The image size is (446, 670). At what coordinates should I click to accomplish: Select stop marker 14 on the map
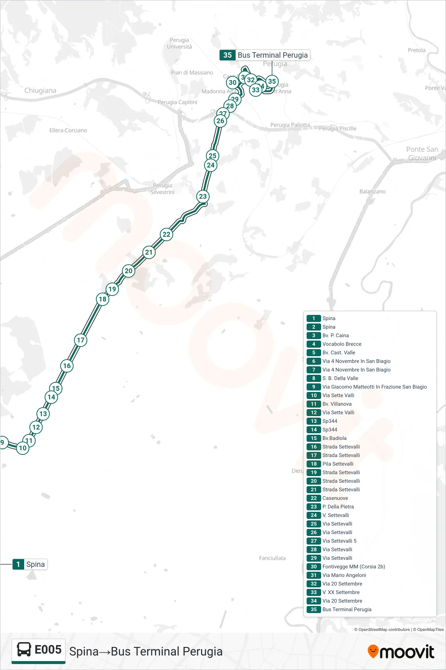click(x=51, y=397)
